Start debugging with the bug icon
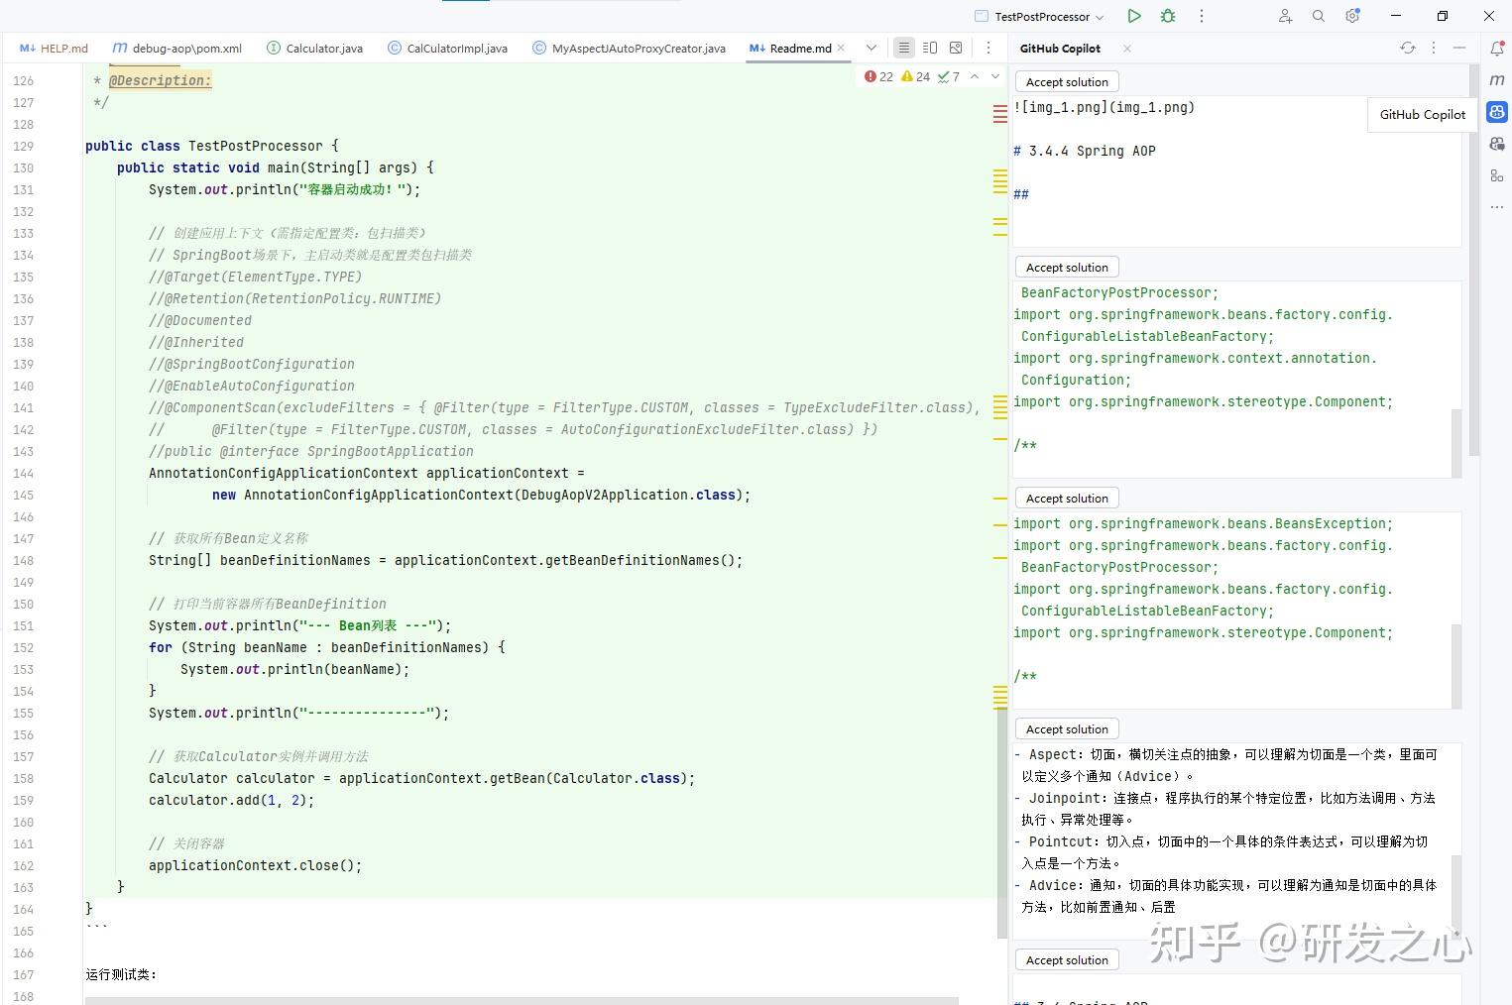This screenshot has width=1512, height=1005. 1167,16
